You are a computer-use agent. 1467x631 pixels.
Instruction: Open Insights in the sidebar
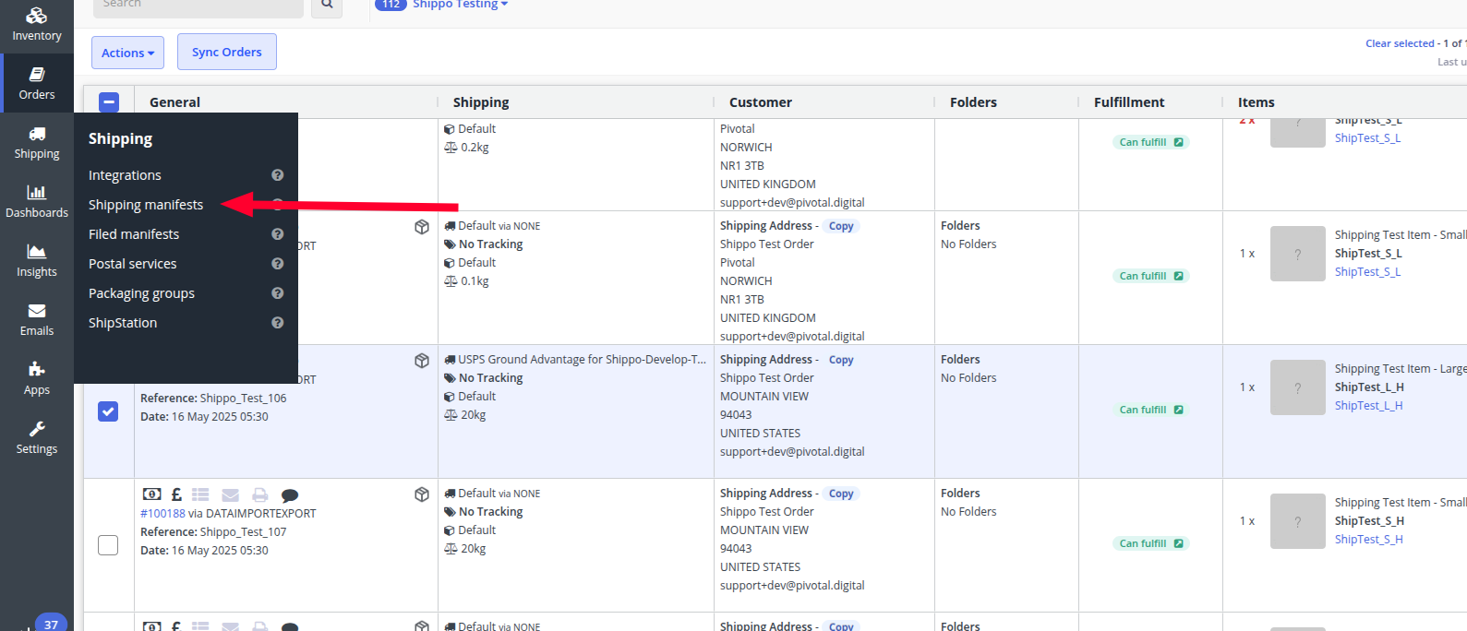(x=37, y=260)
